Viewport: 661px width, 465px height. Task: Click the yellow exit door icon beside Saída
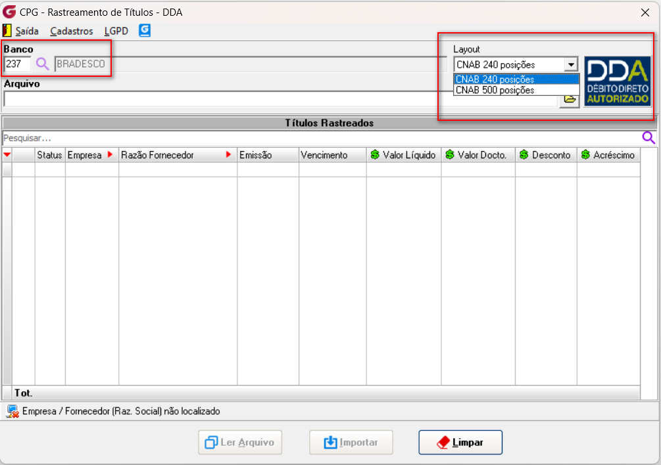click(x=7, y=31)
